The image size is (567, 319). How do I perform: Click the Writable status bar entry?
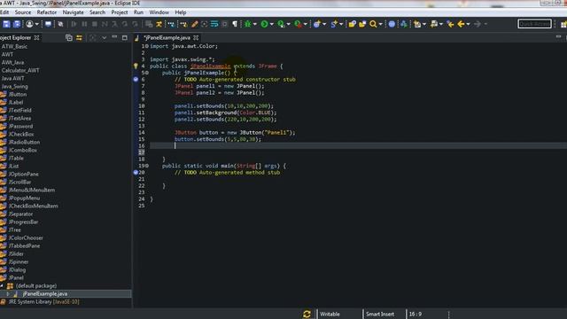pyautogui.click(x=330, y=314)
